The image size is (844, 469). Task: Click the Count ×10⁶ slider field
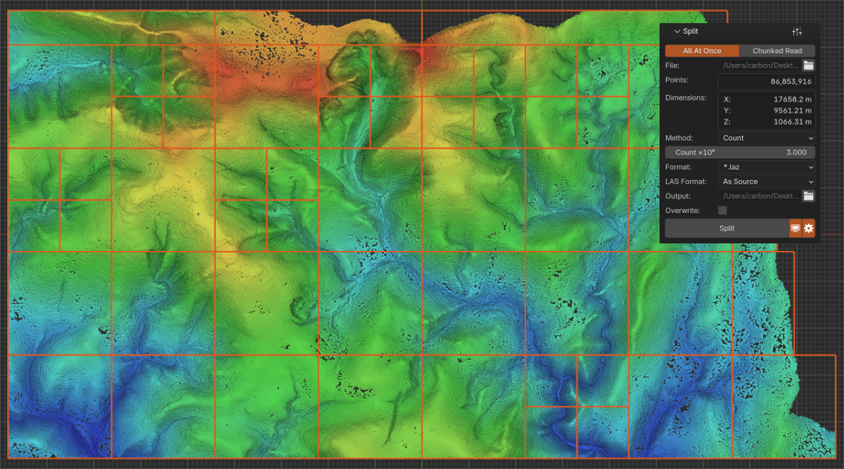coord(740,153)
